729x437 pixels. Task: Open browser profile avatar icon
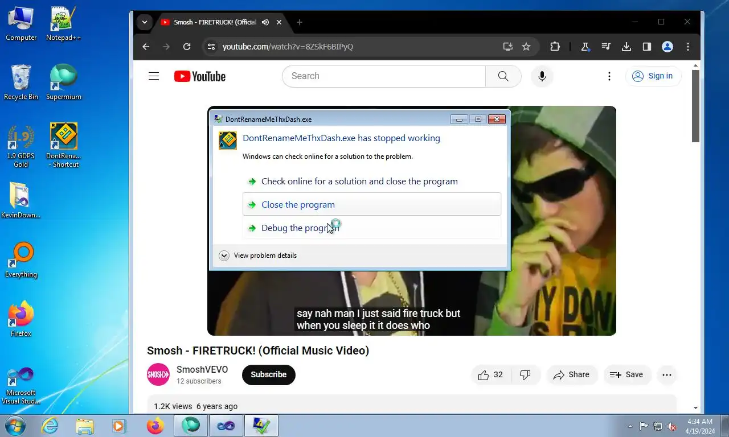click(x=667, y=47)
